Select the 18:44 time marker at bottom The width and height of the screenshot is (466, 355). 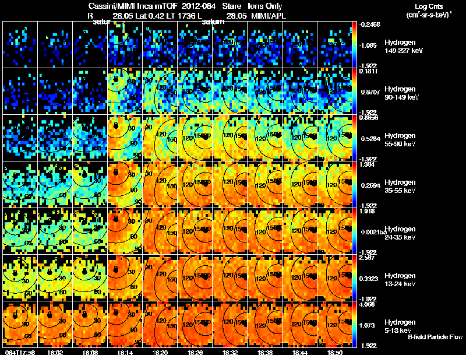pyautogui.click(x=299, y=352)
